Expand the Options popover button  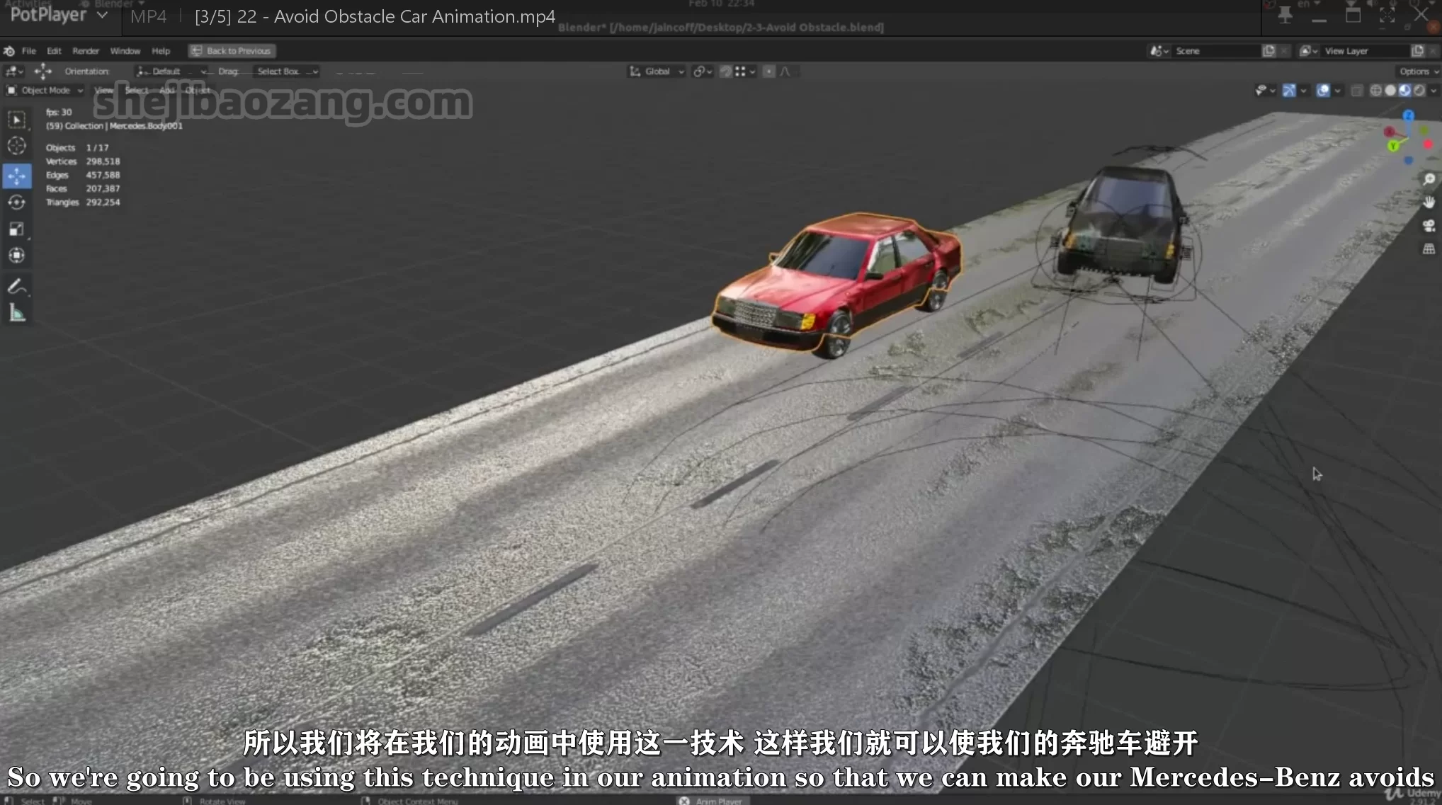(1417, 72)
